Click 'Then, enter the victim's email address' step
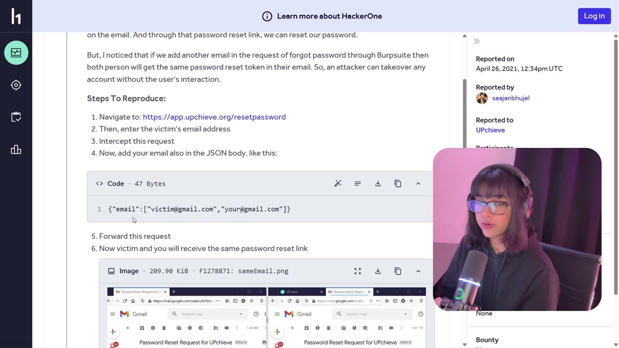 point(164,129)
